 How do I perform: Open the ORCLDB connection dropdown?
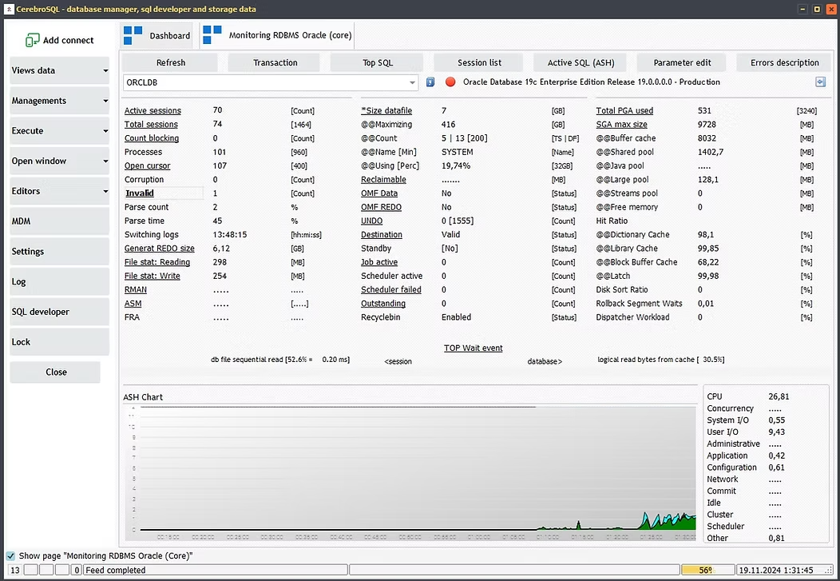(x=412, y=82)
